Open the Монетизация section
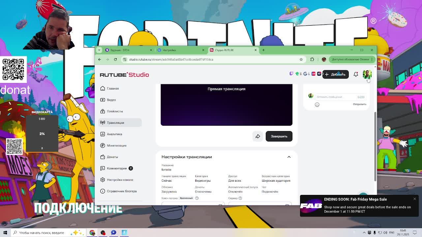 [x=120, y=145]
